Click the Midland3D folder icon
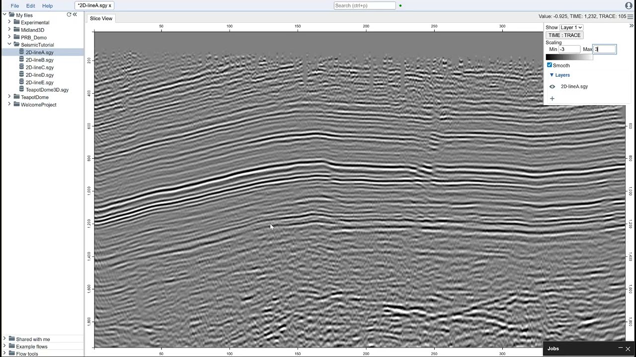636x357 pixels. pyautogui.click(x=16, y=30)
